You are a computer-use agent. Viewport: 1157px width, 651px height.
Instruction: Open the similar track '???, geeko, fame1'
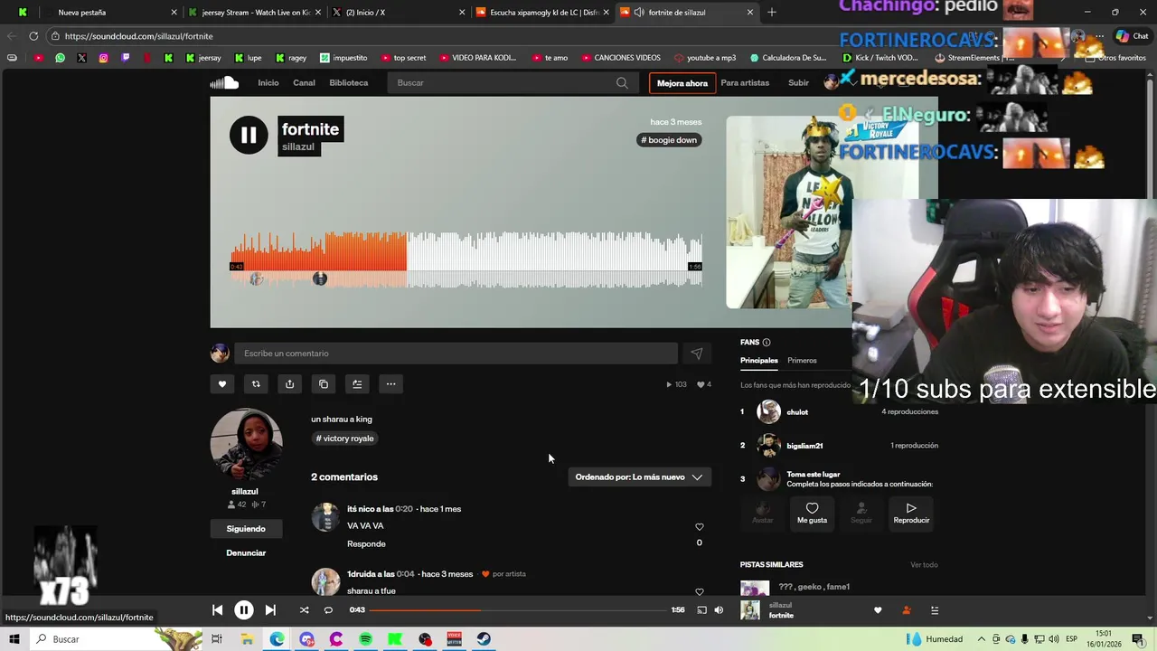(x=814, y=587)
